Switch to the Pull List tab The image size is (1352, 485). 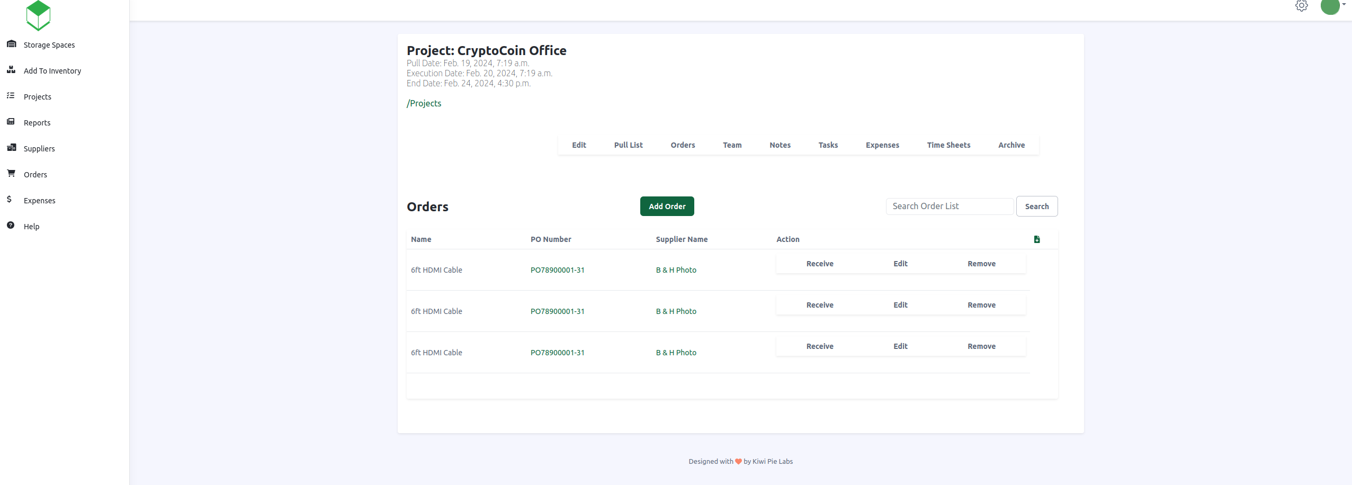[x=628, y=145]
